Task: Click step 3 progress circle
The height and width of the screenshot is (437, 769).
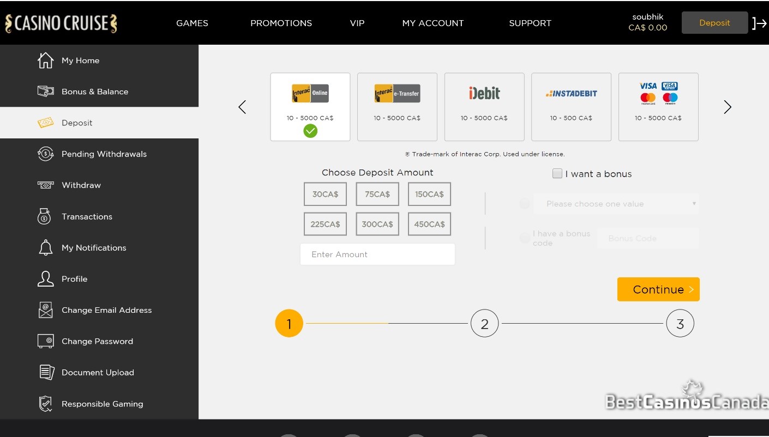Action: 680,324
